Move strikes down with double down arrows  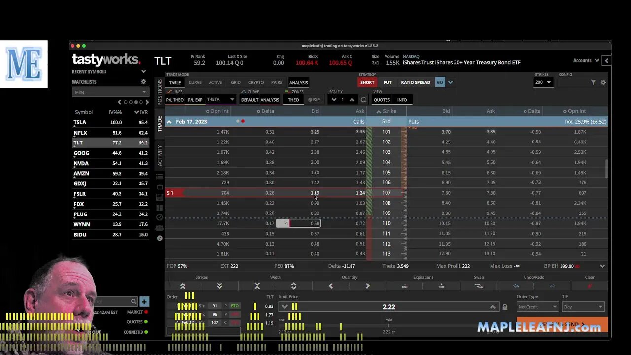coord(219,286)
